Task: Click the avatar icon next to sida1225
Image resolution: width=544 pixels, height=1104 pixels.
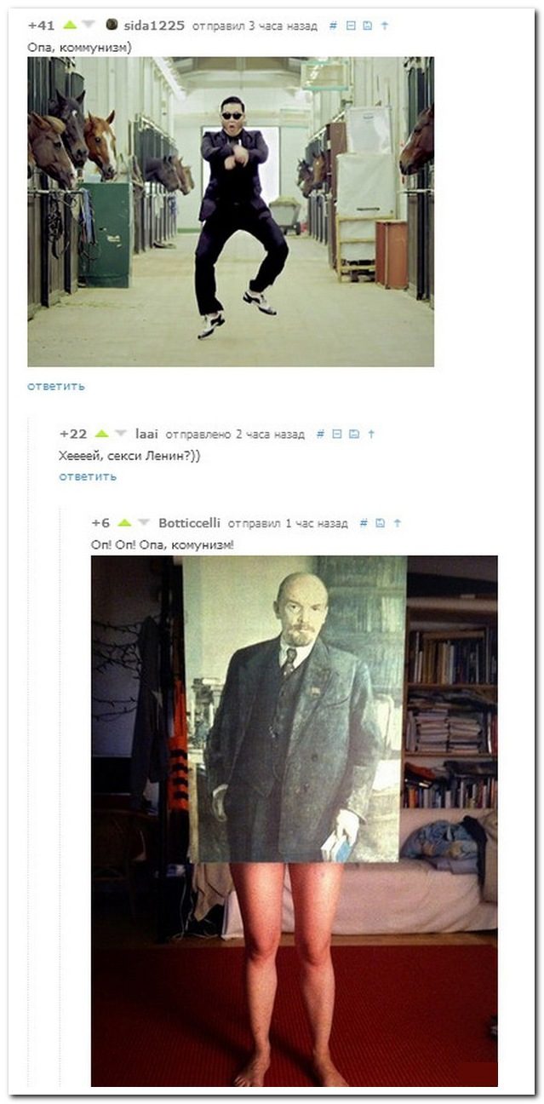Action: coord(112,25)
